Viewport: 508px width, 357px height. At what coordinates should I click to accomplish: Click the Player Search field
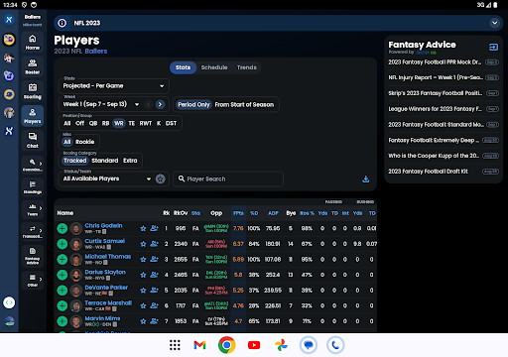point(228,178)
